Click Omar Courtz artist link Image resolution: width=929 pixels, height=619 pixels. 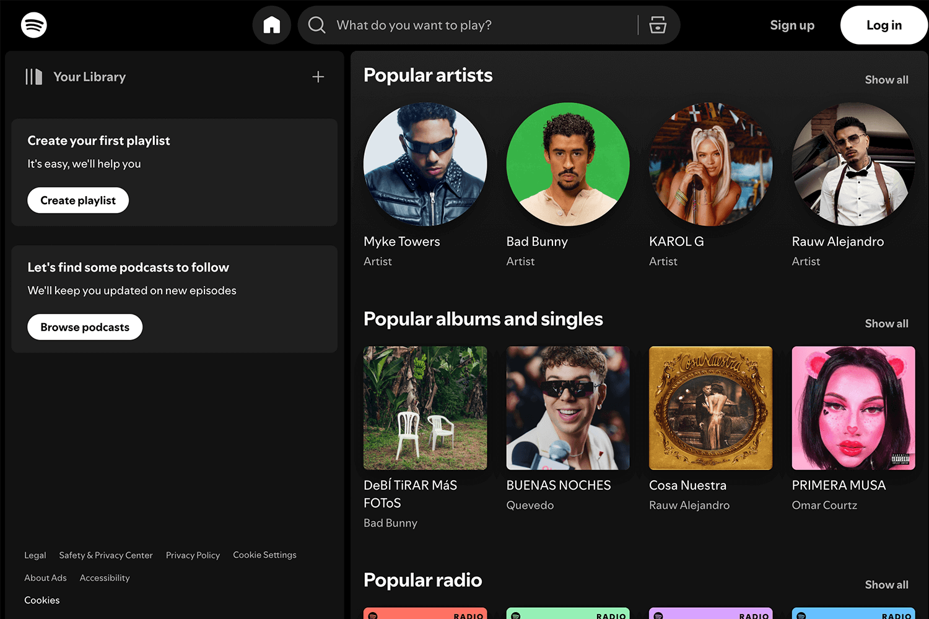(x=824, y=505)
